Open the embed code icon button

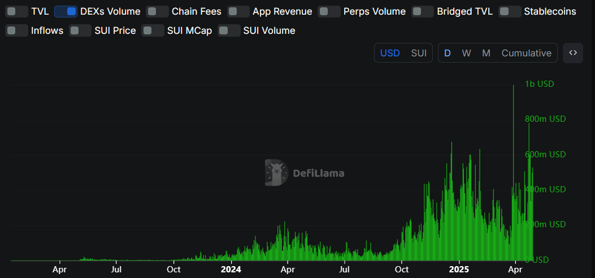pyautogui.click(x=573, y=52)
